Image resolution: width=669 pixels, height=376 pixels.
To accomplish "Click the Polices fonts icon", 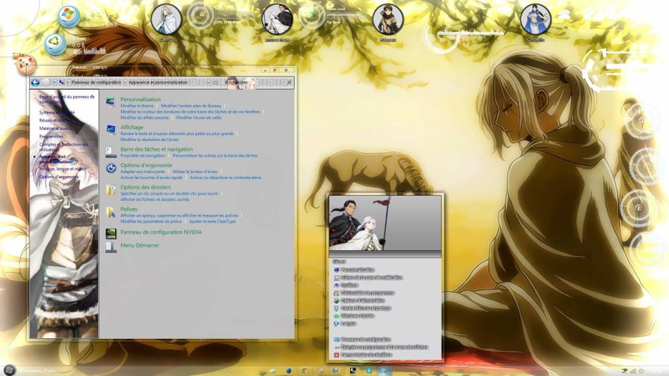I will [110, 211].
